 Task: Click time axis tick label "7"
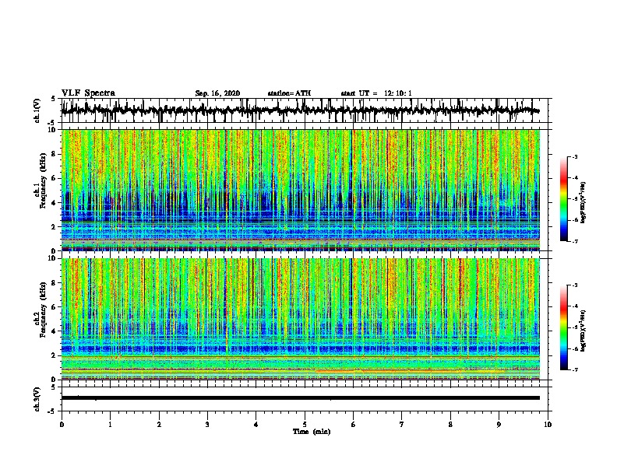[x=402, y=425]
